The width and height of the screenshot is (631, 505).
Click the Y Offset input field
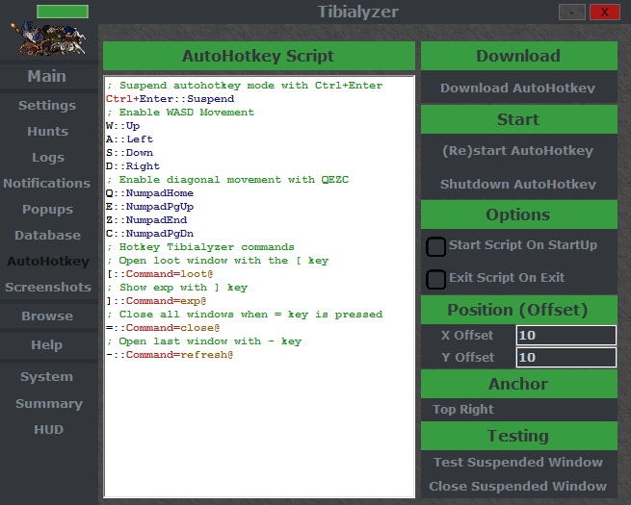pyautogui.click(x=565, y=357)
